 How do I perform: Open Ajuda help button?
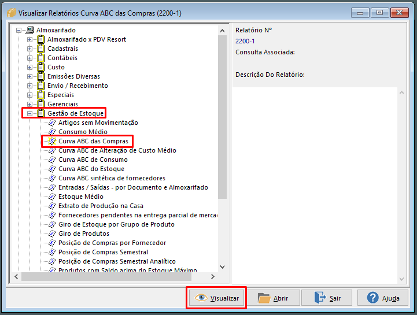click(383, 298)
